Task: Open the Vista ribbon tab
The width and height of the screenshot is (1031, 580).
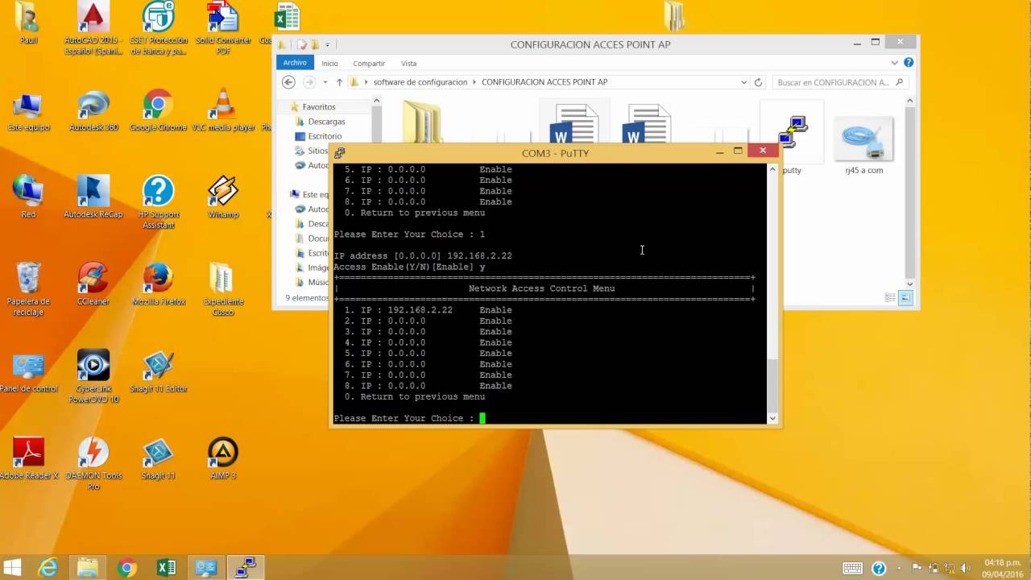Action: tap(408, 63)
